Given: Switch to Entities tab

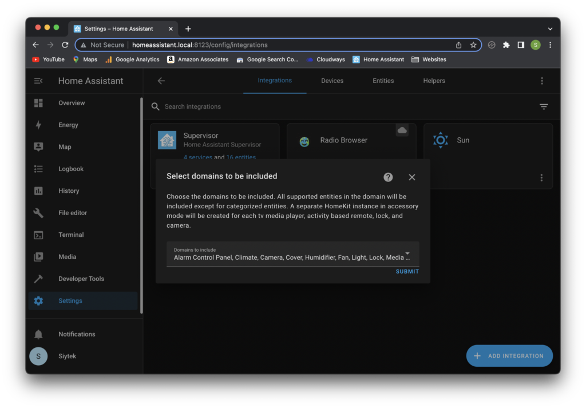Looking at the screenshot, I should 383,81.
